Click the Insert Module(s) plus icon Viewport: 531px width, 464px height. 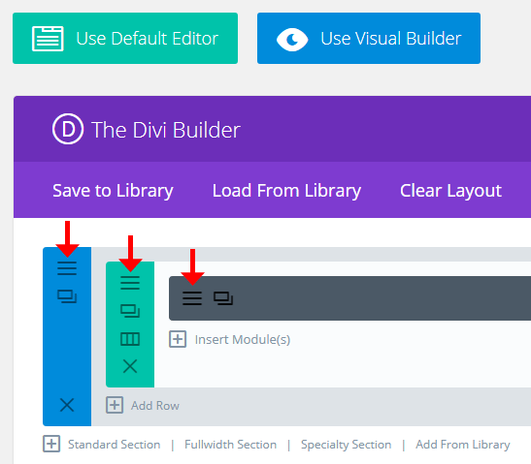coord(178,339)
